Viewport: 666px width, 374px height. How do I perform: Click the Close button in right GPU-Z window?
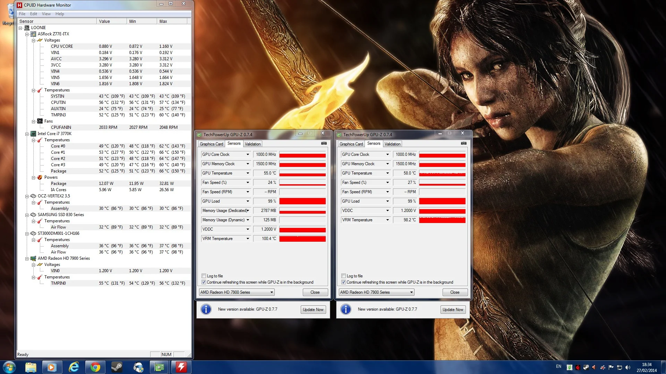455,292
